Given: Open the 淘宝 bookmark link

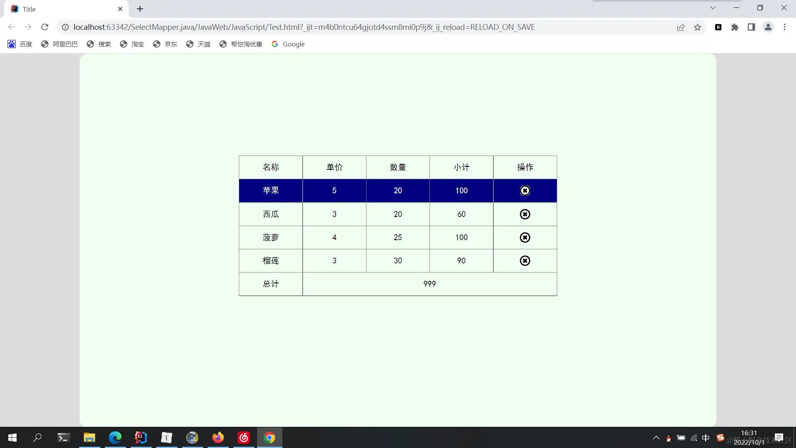Looking at the screenshot, I should (132, 44).
